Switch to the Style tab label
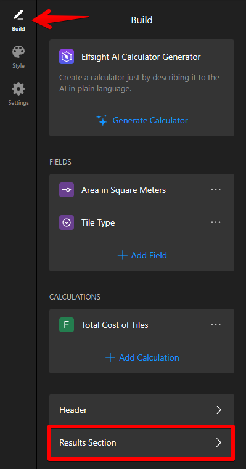Image resolution: width=246 pixels, height=469 pixels. (18, 66)
